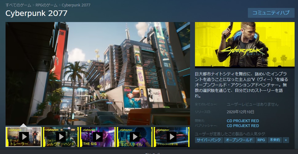The height and width of the screenshot is (154, 298).
Task: Select the サイバーパンク tag
Action: (209, 140)
